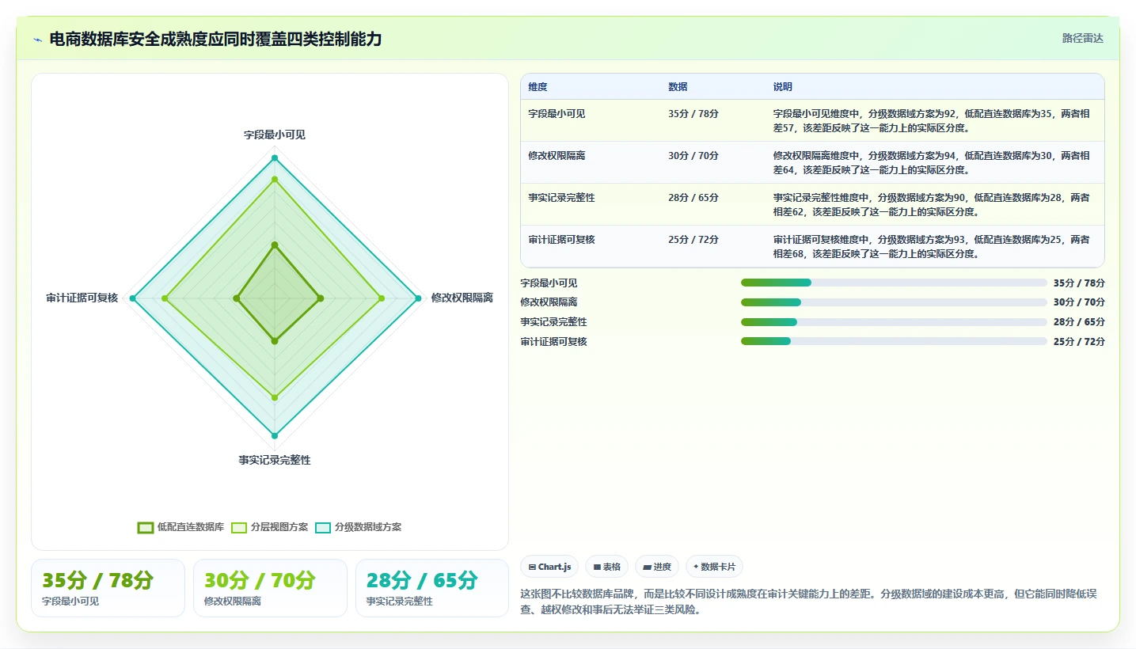Click the 修改权限隔离 label in the progress list
This screenshot has height=649, width=1136.
pos(549,302)
